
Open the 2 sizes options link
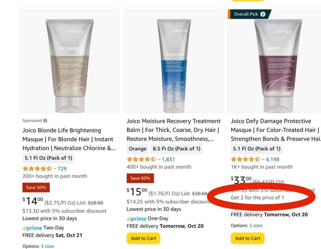256,225
